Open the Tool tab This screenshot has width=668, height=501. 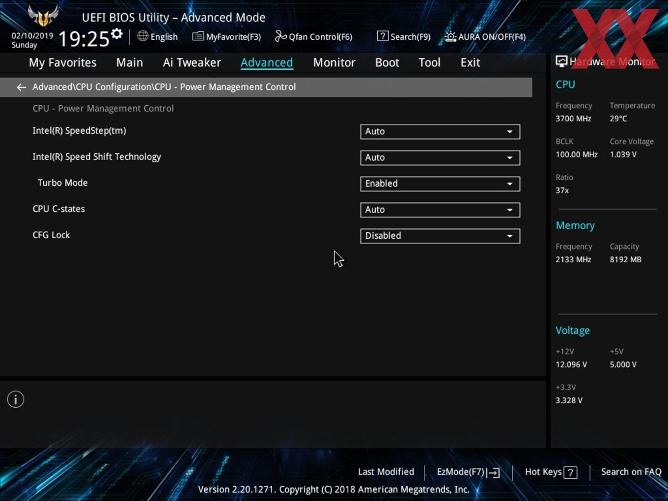[429, 62]
